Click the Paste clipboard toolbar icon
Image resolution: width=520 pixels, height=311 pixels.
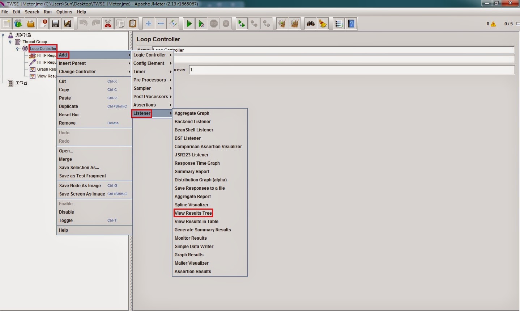click(x=133, y=24)
